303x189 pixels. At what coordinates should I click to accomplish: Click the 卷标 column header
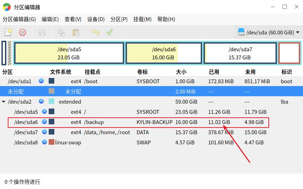143,72
